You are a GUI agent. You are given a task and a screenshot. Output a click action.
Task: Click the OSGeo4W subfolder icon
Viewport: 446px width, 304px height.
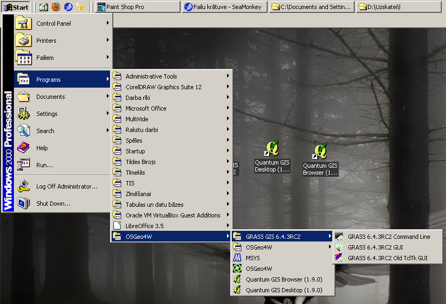coord(237,247)
